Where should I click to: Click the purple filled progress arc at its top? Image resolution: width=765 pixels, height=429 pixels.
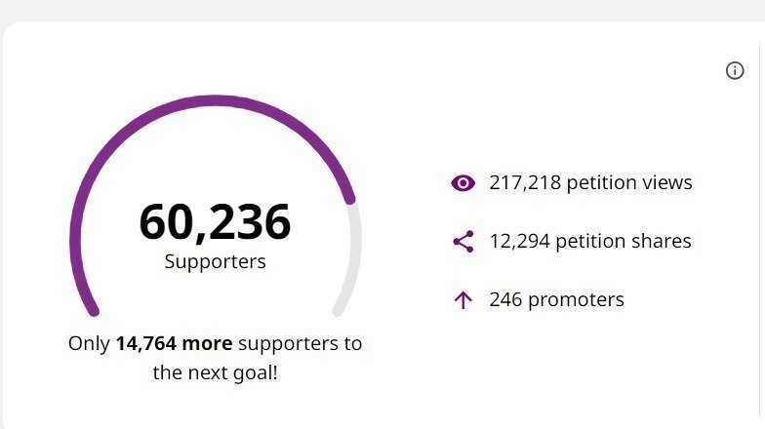coord(215,100)
